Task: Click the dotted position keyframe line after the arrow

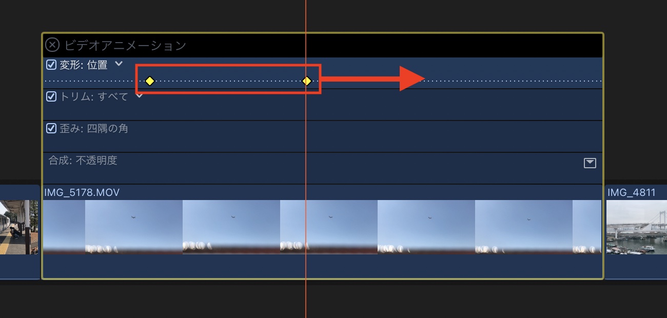Action: pyautogui.click(x=513, y=81)
